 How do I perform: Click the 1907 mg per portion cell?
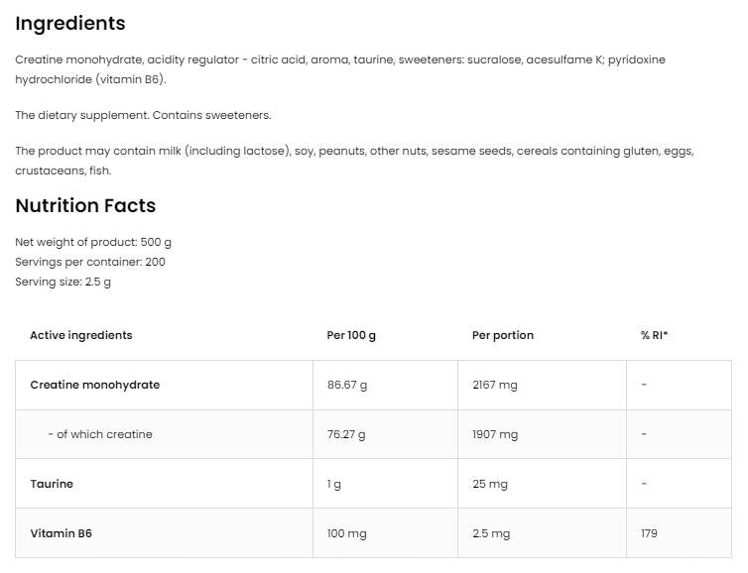tap(495, 434)
